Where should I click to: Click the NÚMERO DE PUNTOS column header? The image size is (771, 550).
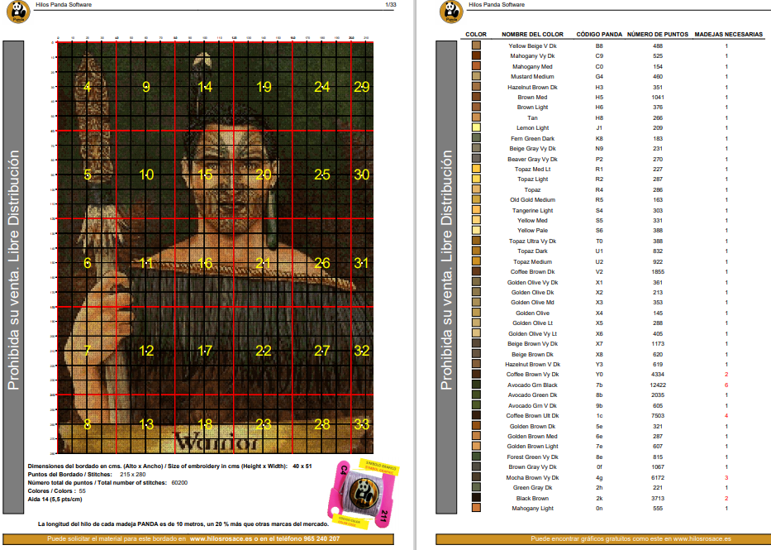657,35
